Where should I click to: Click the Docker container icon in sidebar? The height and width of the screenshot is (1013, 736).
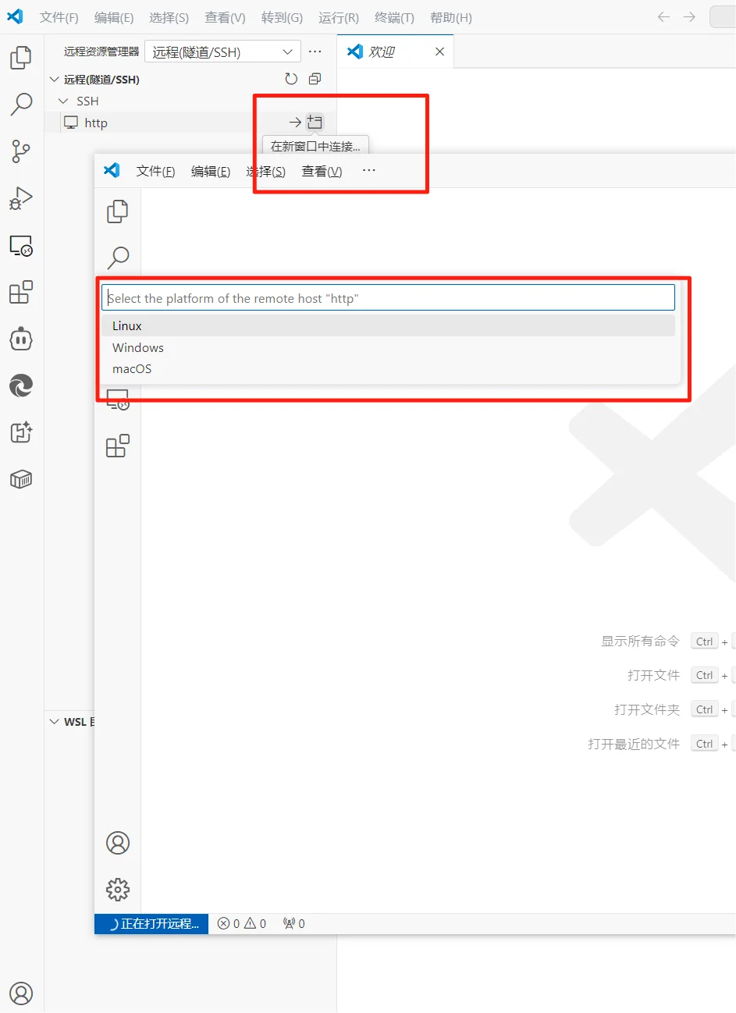coord(20,478)
